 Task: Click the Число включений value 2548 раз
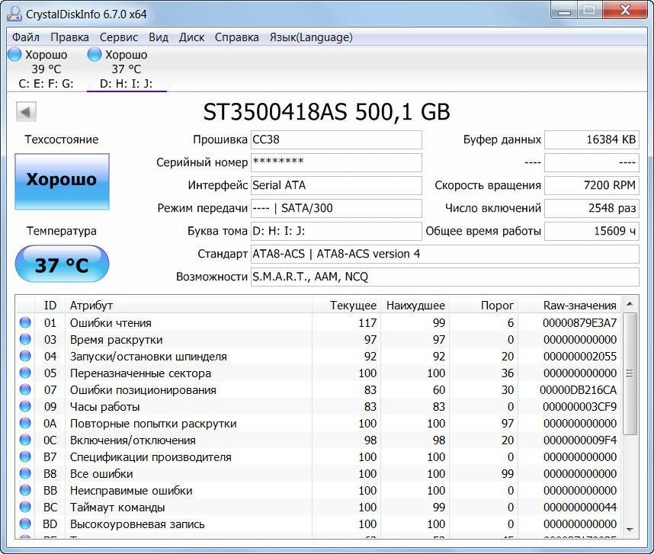(x=591, y=209)
